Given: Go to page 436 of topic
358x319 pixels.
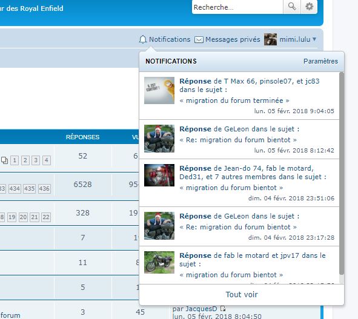Looking at the screenshot, I should click(x=44, y=189).
